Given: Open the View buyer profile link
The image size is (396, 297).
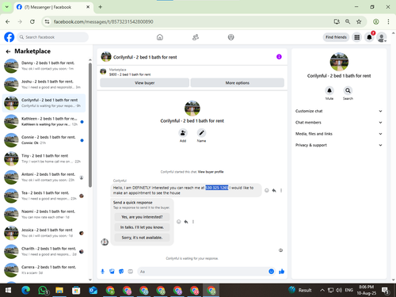Looking at the screenshot, I should [211, 172].
